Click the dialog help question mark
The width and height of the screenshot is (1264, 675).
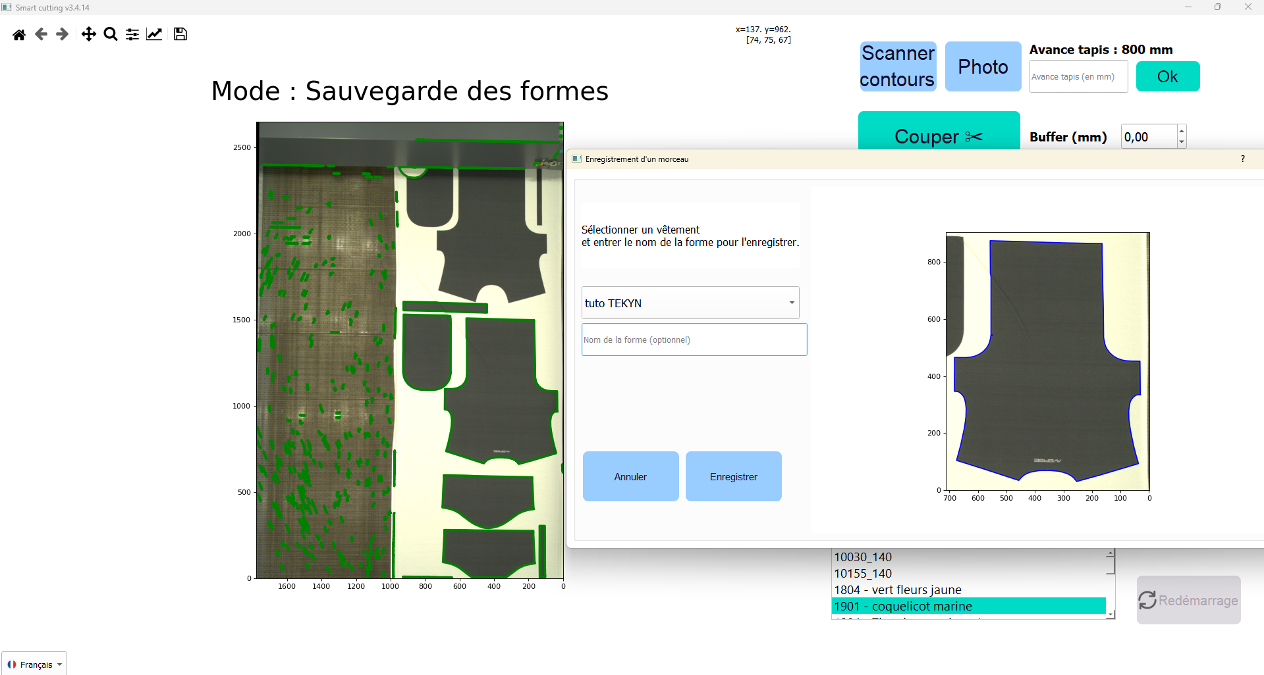(x=1242, y=159)
